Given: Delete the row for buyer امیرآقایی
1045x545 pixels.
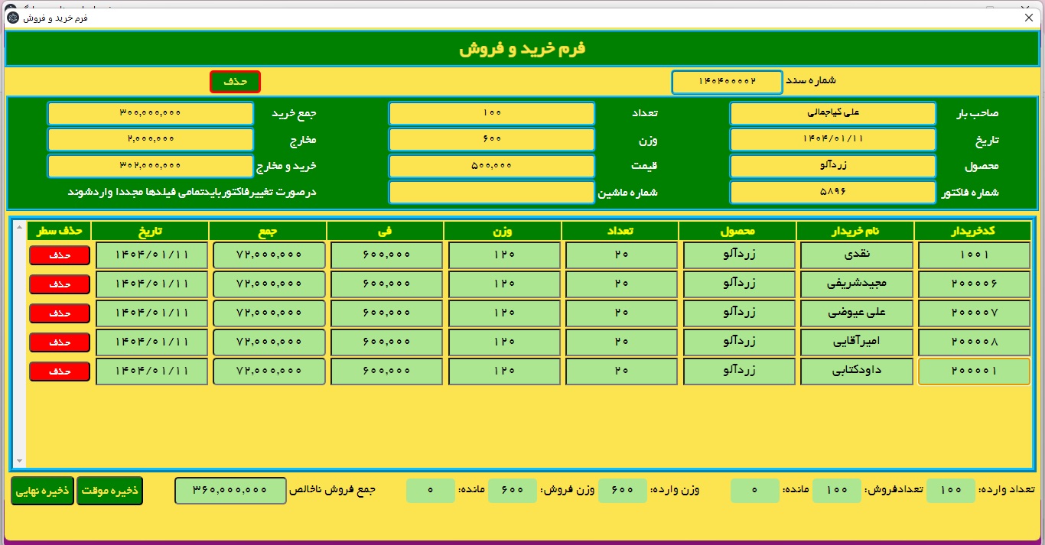Looking at the screenshot, I should coord(60,342).
